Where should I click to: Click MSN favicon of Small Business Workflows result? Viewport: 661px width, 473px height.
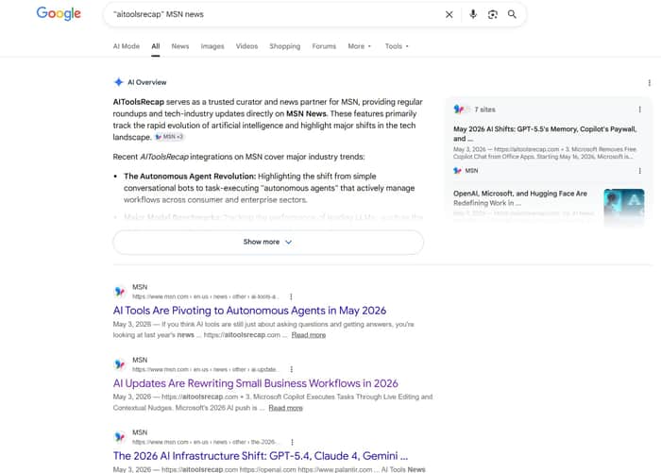coord(120,364)
